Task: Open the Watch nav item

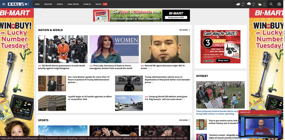Action: (x=98, y=4)
